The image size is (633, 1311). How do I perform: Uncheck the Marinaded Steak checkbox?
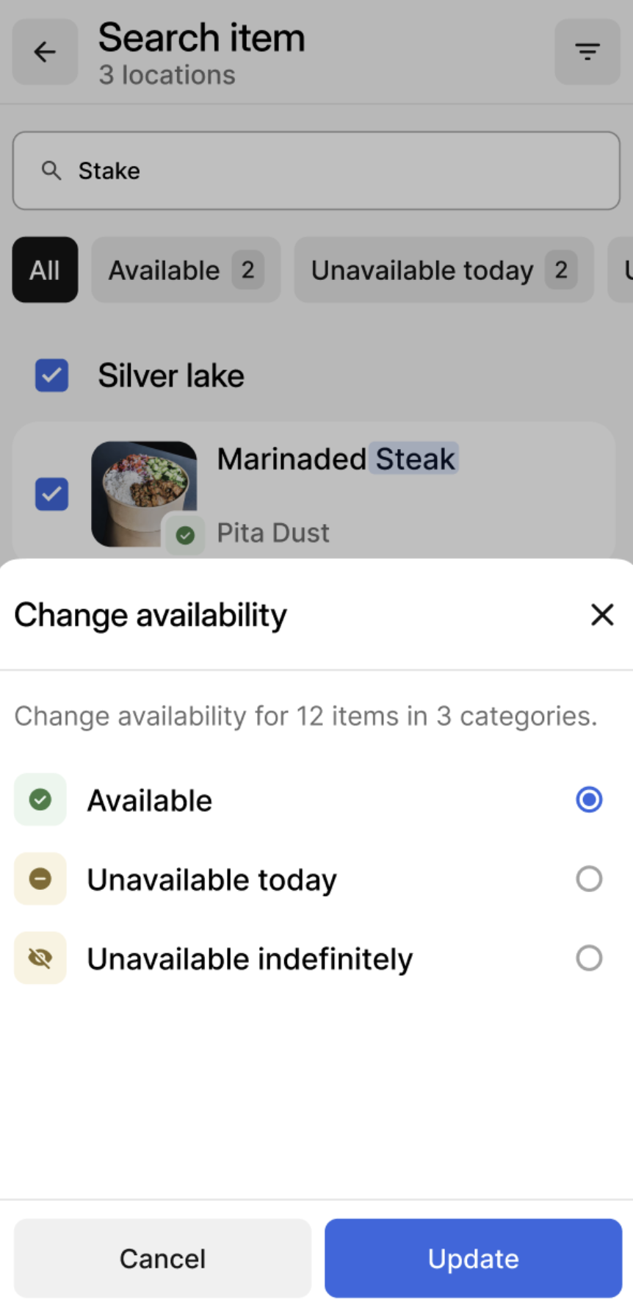[52, 494]
